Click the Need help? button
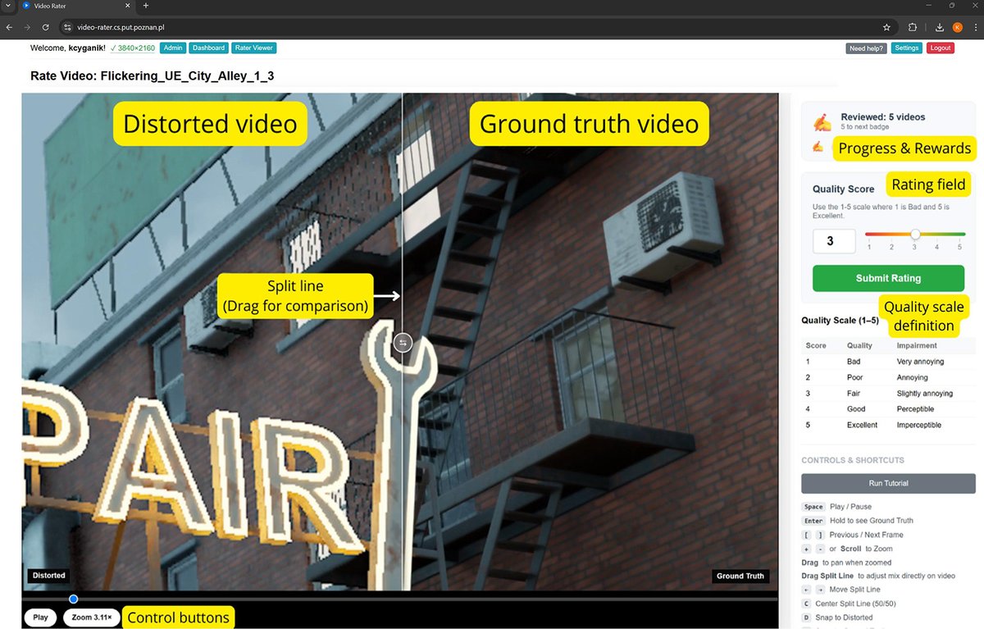Screen dimensions: 984x629 [866, 48]
